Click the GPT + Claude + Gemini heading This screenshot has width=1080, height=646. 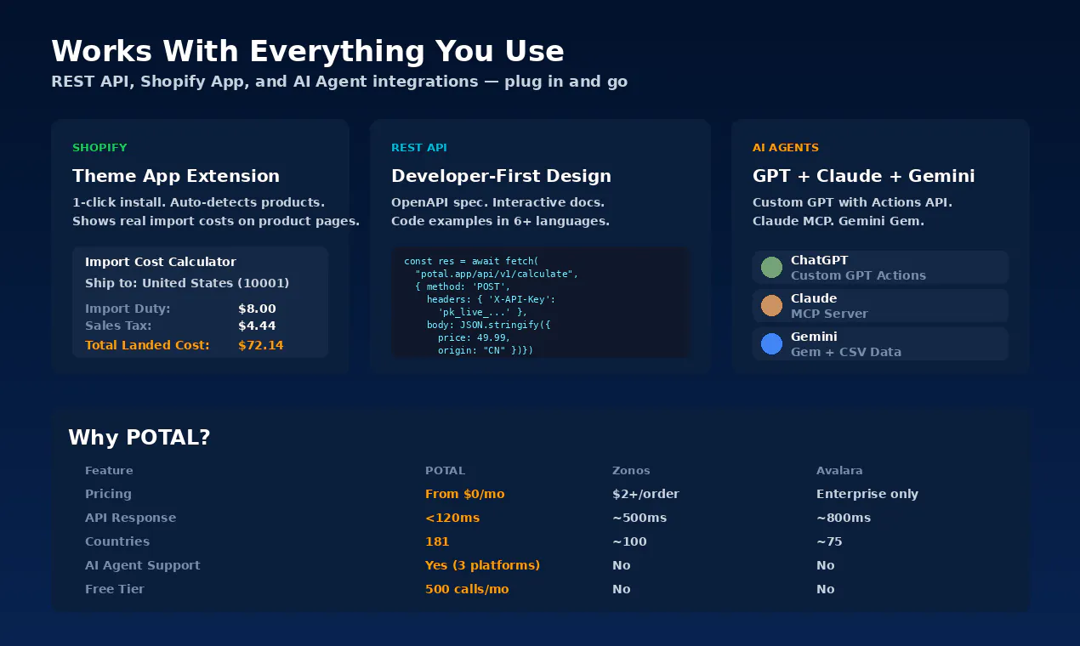(x=864, y=176)
